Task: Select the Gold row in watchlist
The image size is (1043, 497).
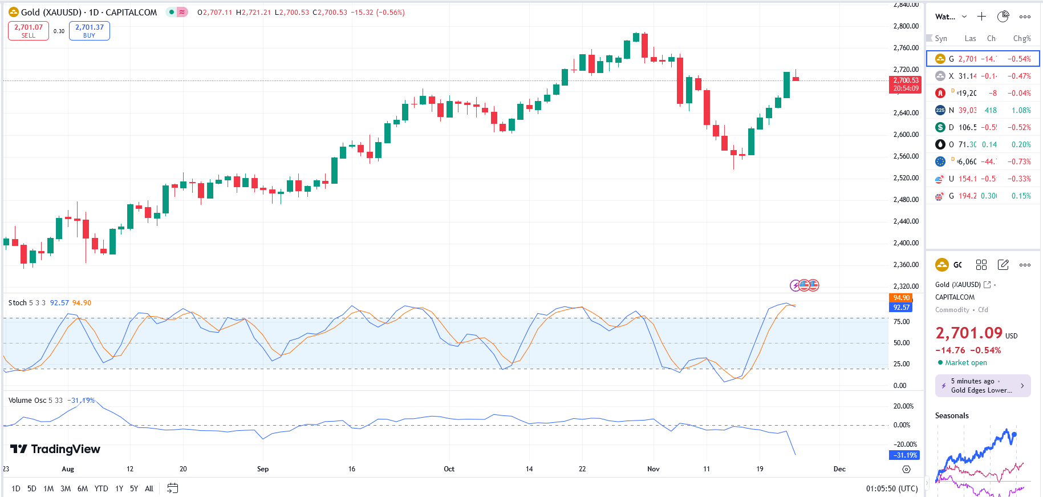Action: [983, 59]
